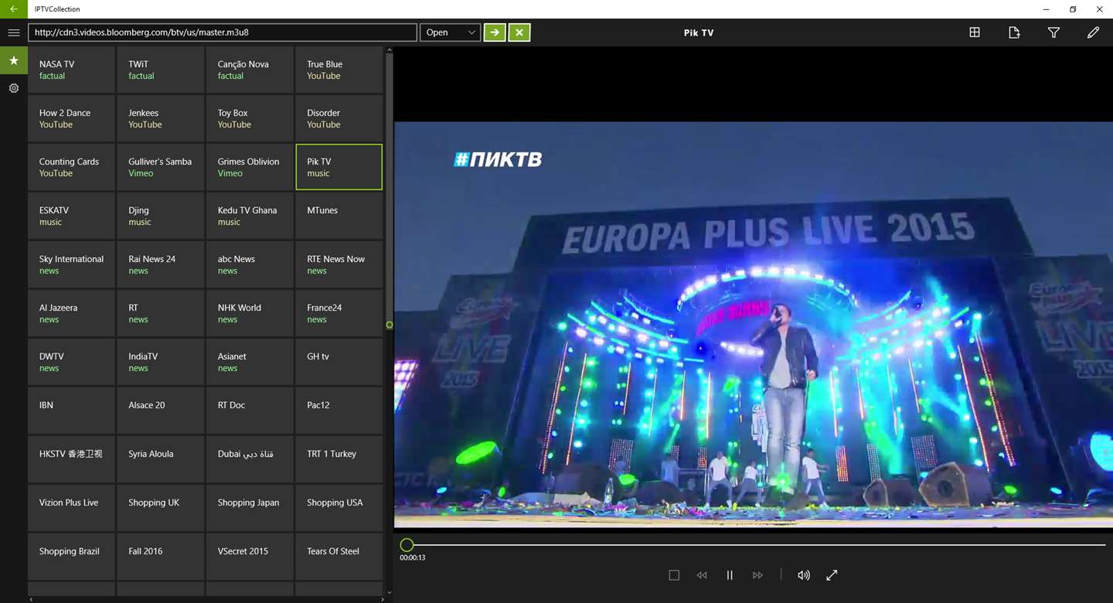Rewind the video
The width and height of the screenshot is (1113, 603).
pyautogui.click(x=702, y=575)
